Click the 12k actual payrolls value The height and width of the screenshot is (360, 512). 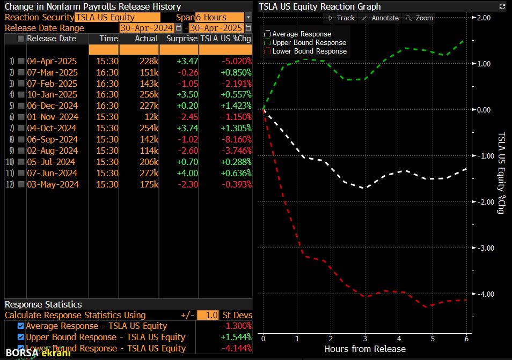[152, 117]
